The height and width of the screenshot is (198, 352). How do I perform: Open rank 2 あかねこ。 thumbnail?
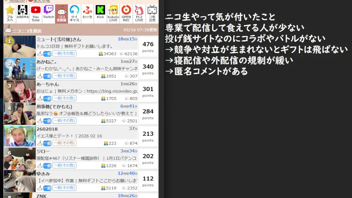[x=20, y=69]
